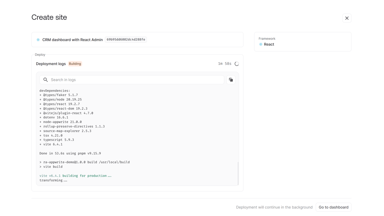Click the 'transforming...' log line
Viewport: 384px width, 216px height.
(53, 180)
